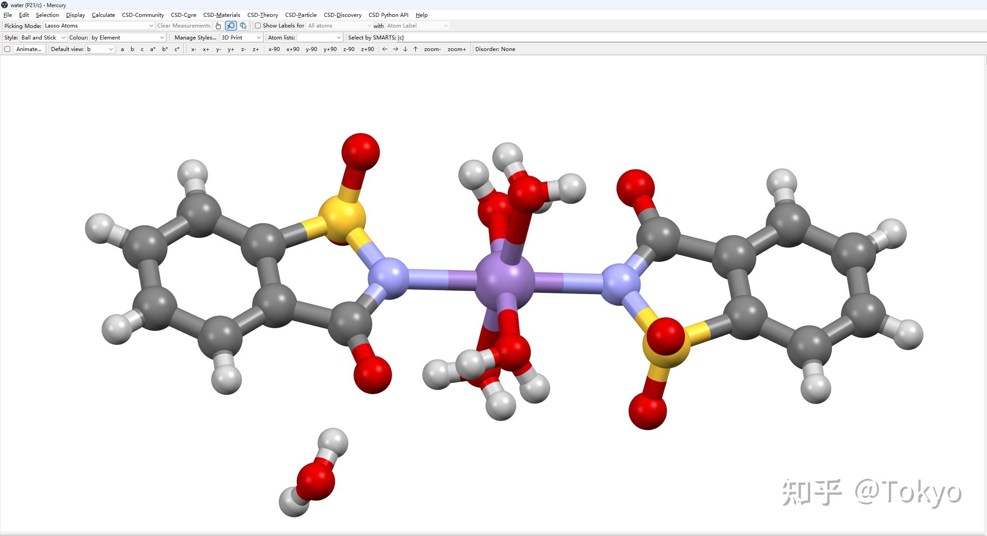Open the Picking Mode Lasso Atoms dropdown
The width and height of the screenshot is (987, 536).
[x=99, y=26]
